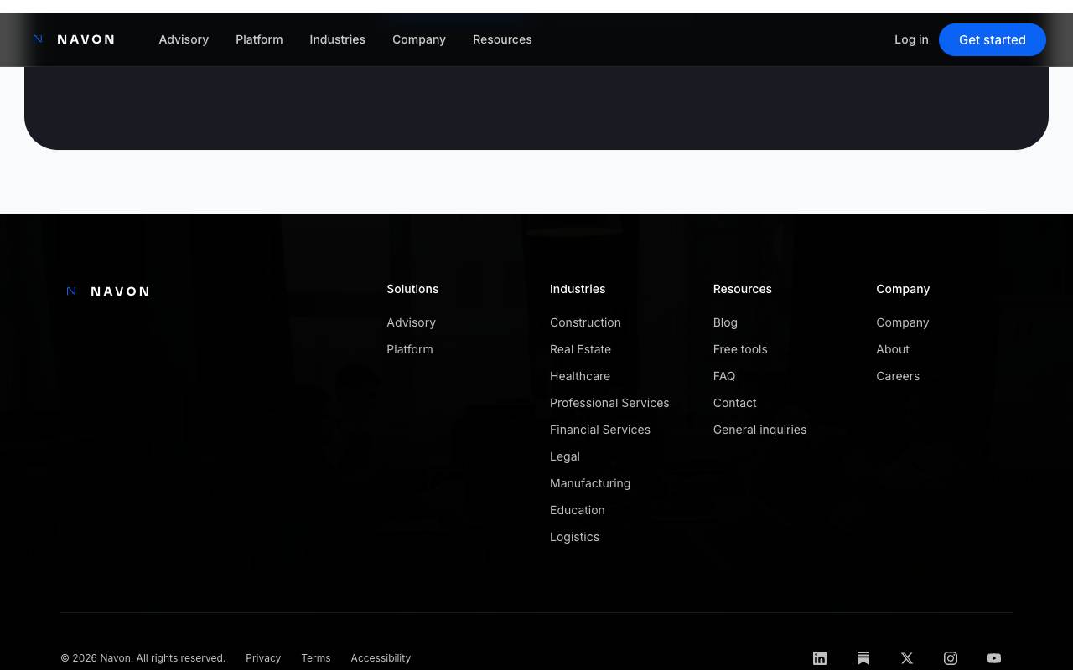Click the Navon logo in the footer
Image resolution: width=1073 pixels, height=670 pixels.
[108, 291]
